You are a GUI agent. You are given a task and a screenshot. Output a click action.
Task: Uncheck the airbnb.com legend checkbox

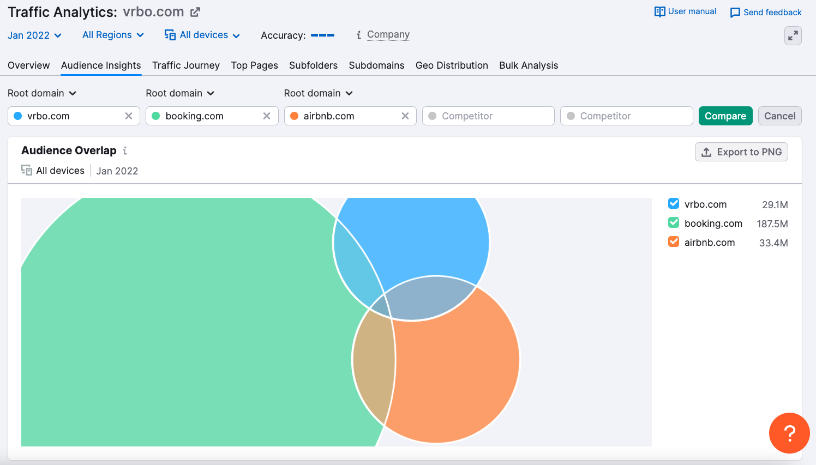coord(674,242)
